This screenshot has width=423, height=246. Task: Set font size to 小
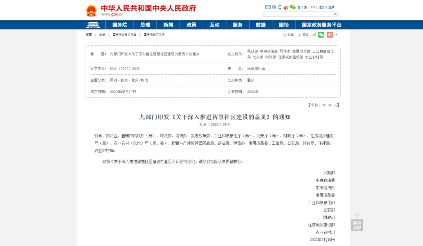(335, 105)
